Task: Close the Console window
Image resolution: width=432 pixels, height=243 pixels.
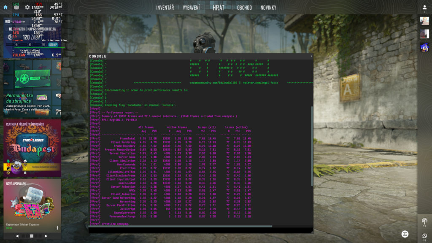Action: [x=311, y=56]
